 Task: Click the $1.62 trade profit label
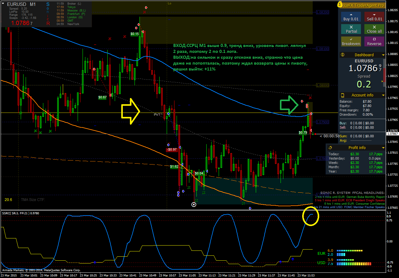click(x=174, y=166)
